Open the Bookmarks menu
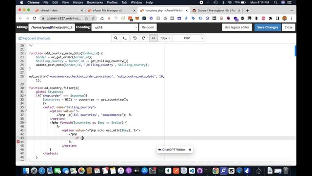312x176 pixels. click(95, 2)
